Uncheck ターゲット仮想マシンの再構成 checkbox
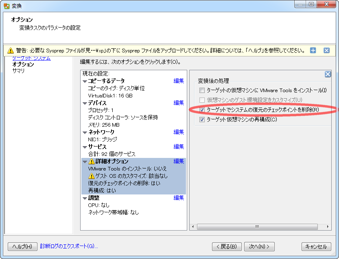 click(202, 119)
